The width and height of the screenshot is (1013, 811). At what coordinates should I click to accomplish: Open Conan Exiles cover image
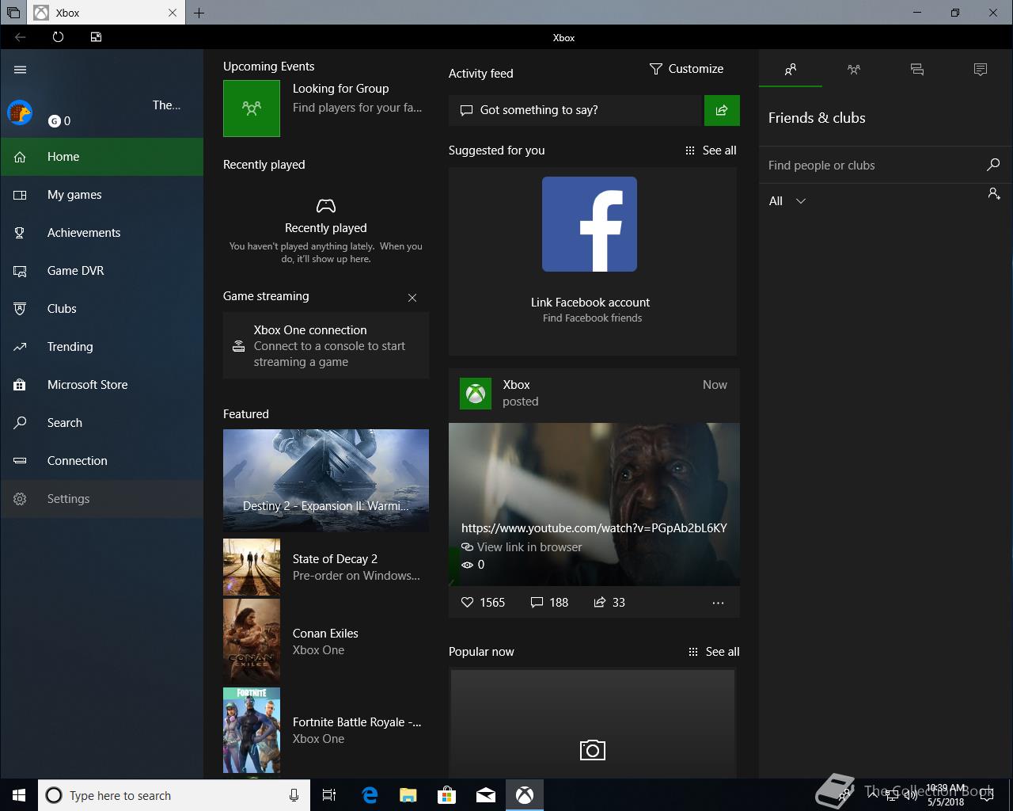252,642
